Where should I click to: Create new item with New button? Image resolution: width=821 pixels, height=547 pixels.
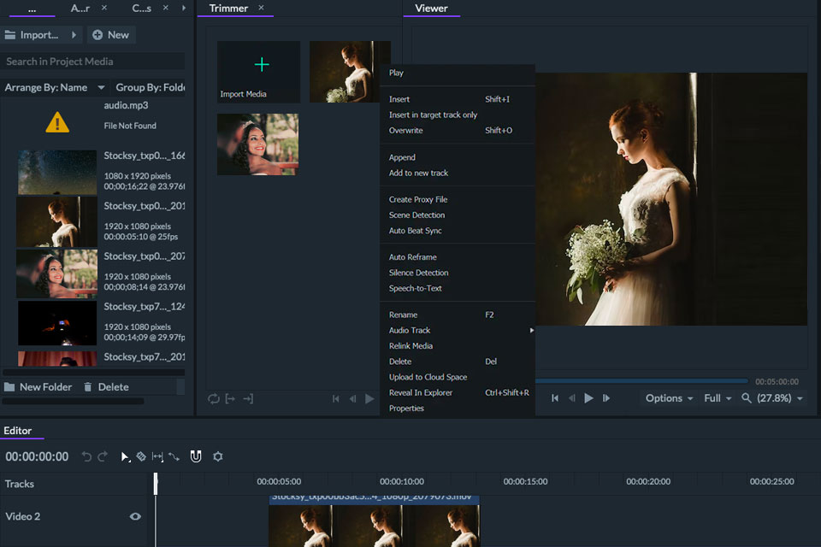111,35
